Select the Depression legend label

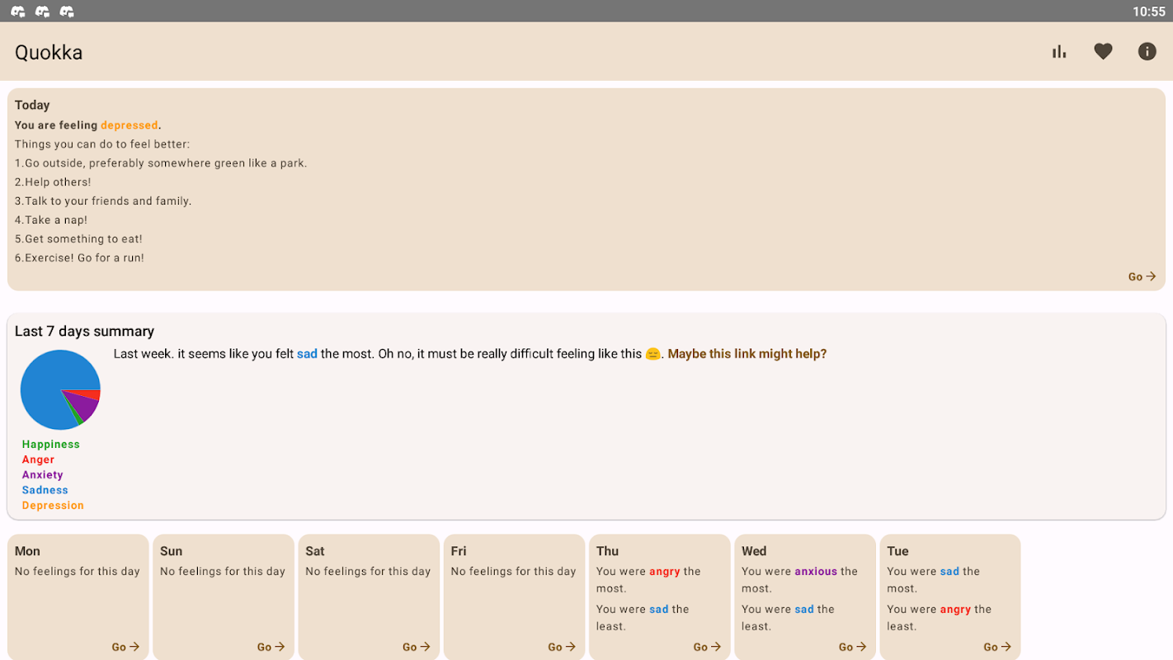[x=53, y=506]
